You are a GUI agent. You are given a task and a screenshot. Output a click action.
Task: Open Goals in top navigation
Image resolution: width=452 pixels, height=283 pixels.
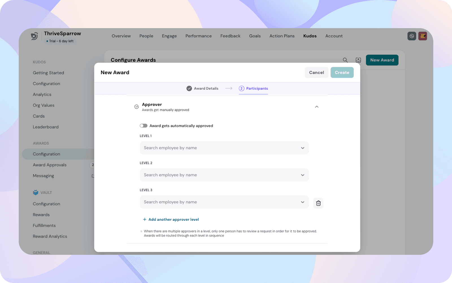point(255,36)
